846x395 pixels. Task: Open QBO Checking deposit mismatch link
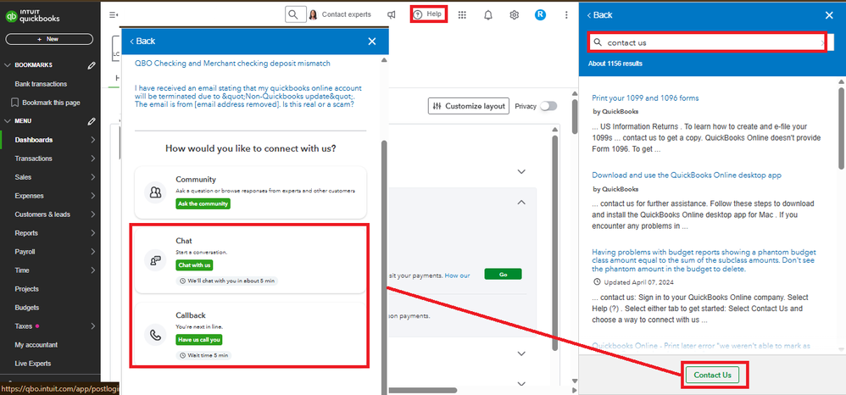click(232, 63)
